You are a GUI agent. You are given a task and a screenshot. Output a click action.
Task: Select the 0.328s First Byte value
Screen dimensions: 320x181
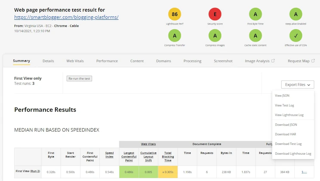click(51, 172)
